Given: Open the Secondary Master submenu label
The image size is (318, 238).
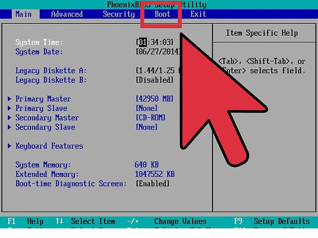Looking at the screenshot, I should click(x=47, y=118).
